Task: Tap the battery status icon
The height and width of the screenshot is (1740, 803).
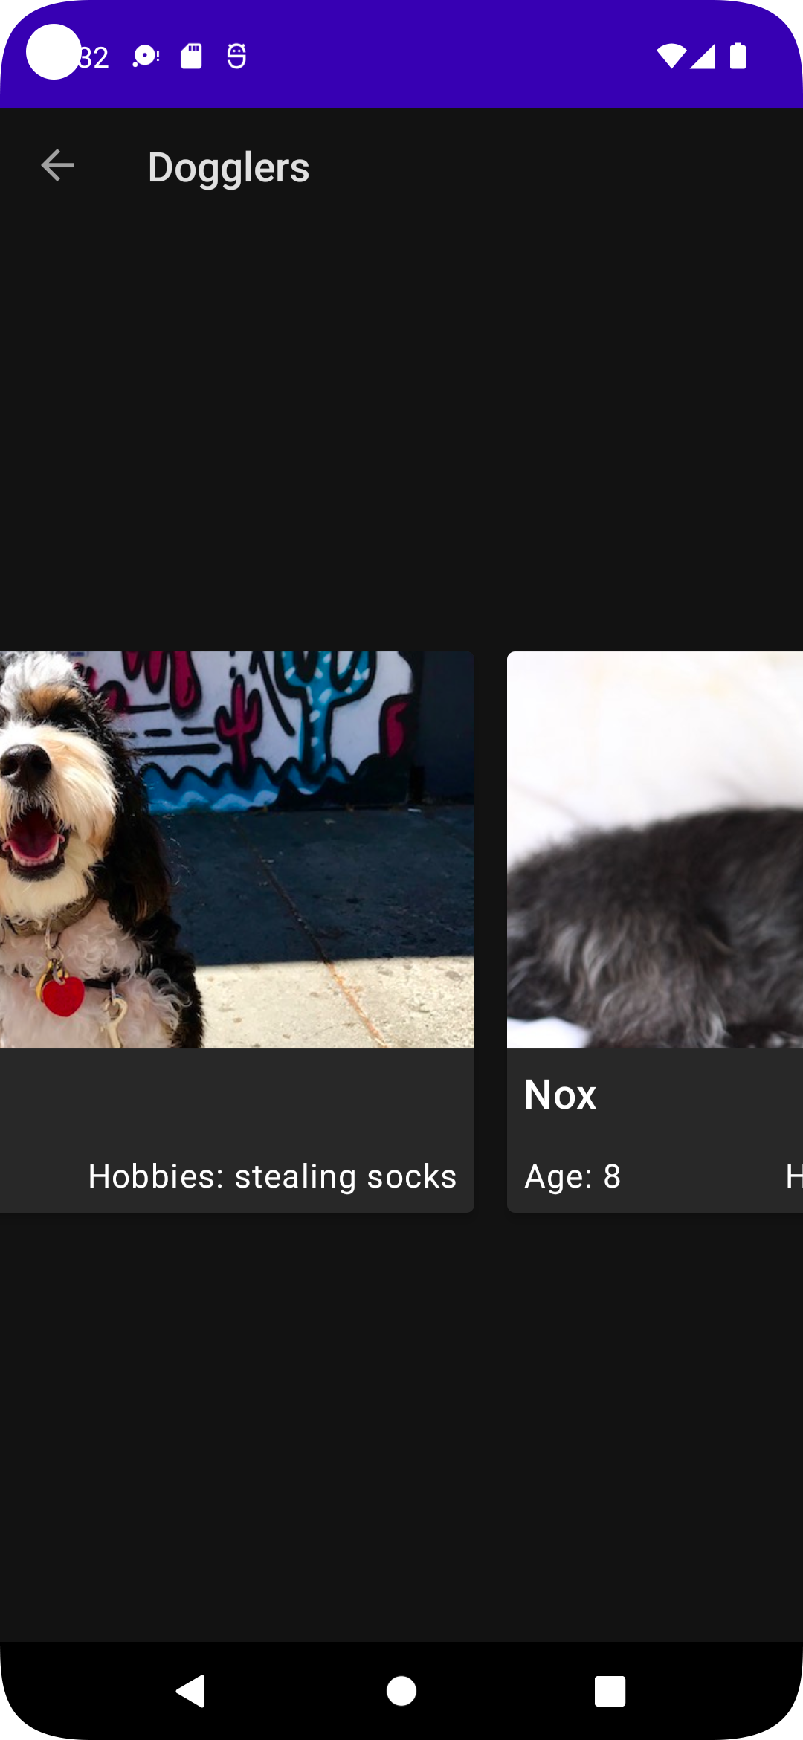Action: (738, 57)
